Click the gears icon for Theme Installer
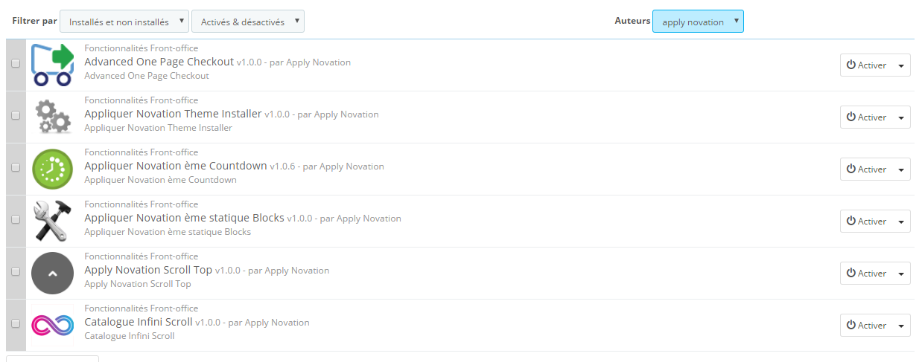The width and height of the screenshot is (922, 362). pos(52,117)
